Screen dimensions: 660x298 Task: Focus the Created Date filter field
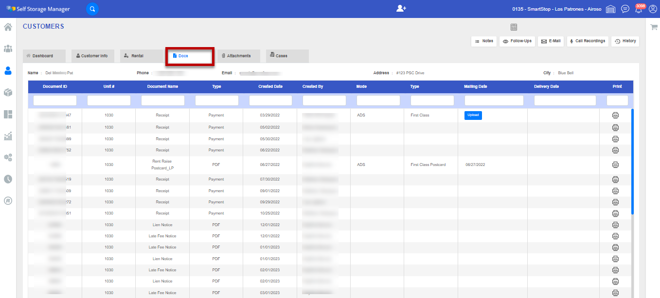point(270,100)
